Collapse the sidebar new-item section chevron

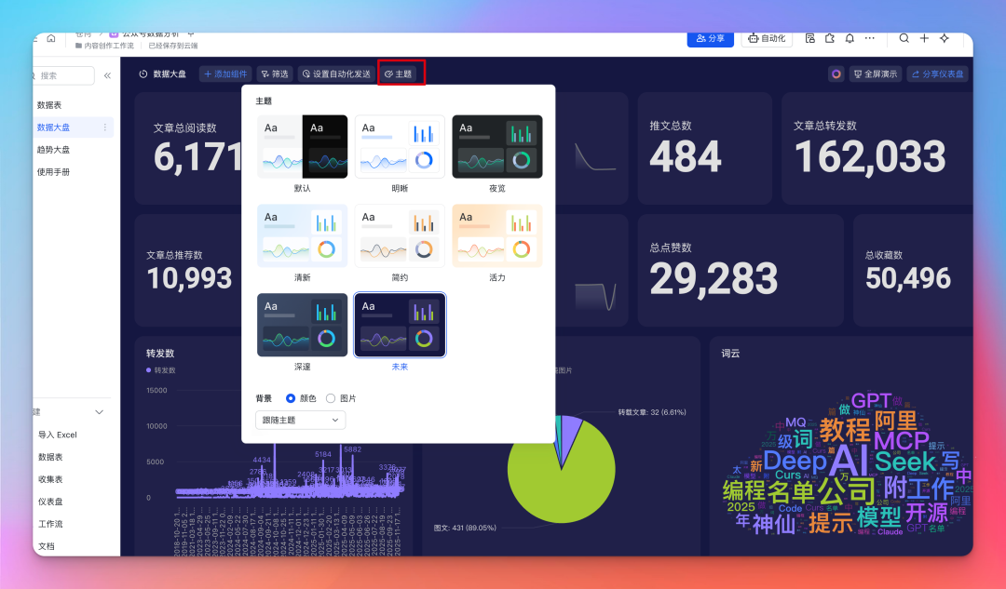[100, 412]
